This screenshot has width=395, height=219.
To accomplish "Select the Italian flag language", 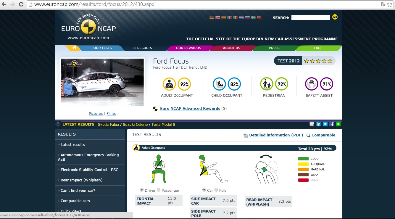I will tap(236, 17).
